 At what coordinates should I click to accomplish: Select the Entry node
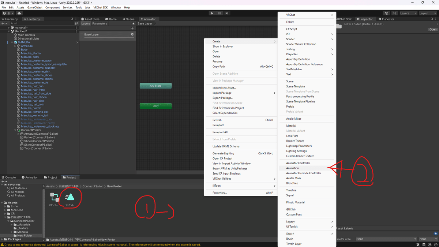155,106
